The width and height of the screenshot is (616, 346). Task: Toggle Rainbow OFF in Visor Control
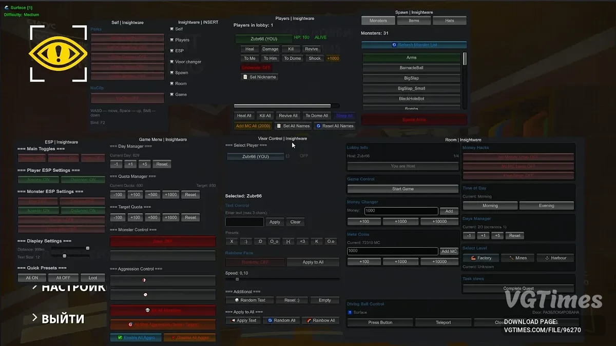coord(255,262)
